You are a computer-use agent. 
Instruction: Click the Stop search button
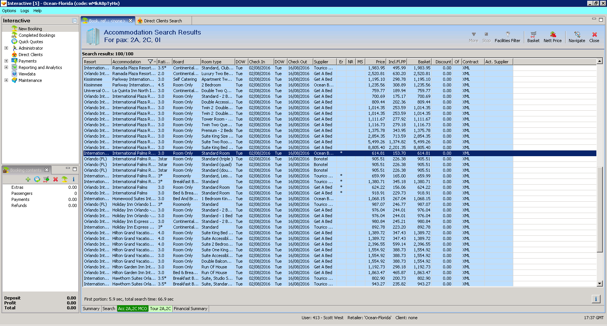(x=486, y=37)
